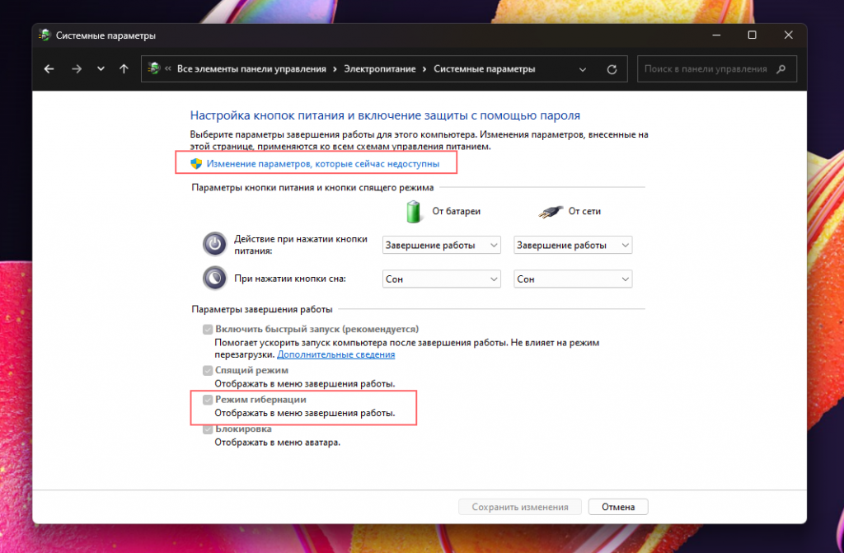The height and width of the screenshot is (553, 844).
Task: Refresh the control panel page
Action: click(612, 69)
